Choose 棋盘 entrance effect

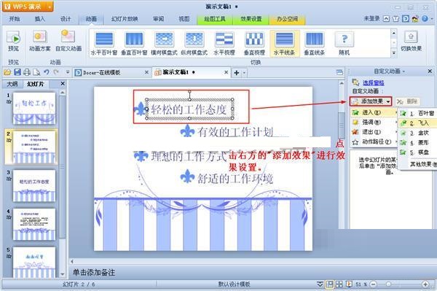pyautogui.click(x=417, y=152)
